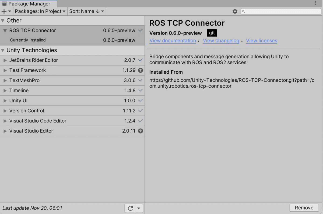
Task: Collapse the Unity Technologies group
Action: (3, 50)
